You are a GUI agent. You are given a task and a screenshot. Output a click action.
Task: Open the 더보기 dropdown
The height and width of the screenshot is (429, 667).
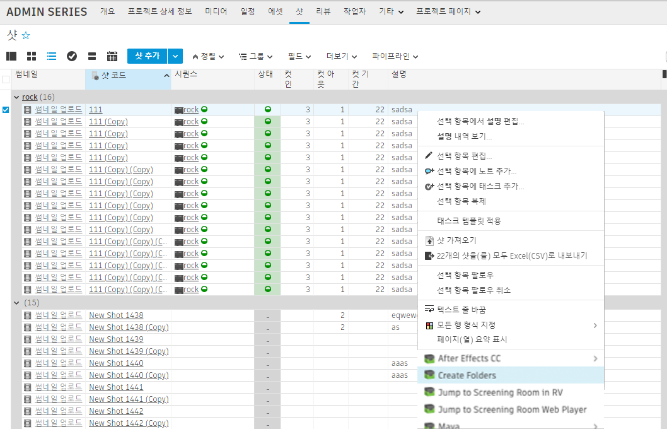(342, 56)
